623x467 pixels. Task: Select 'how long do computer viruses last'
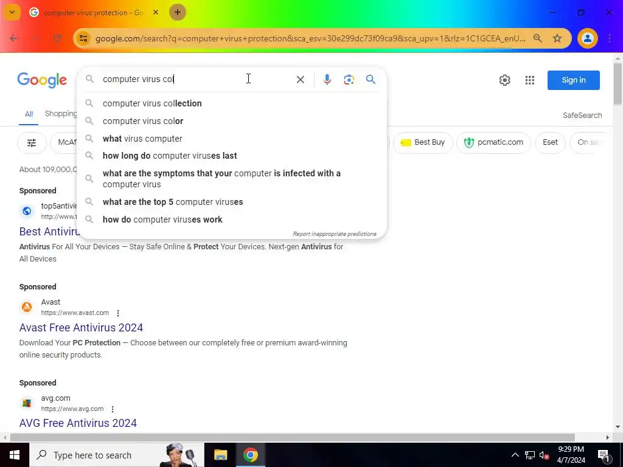point(232,156)
